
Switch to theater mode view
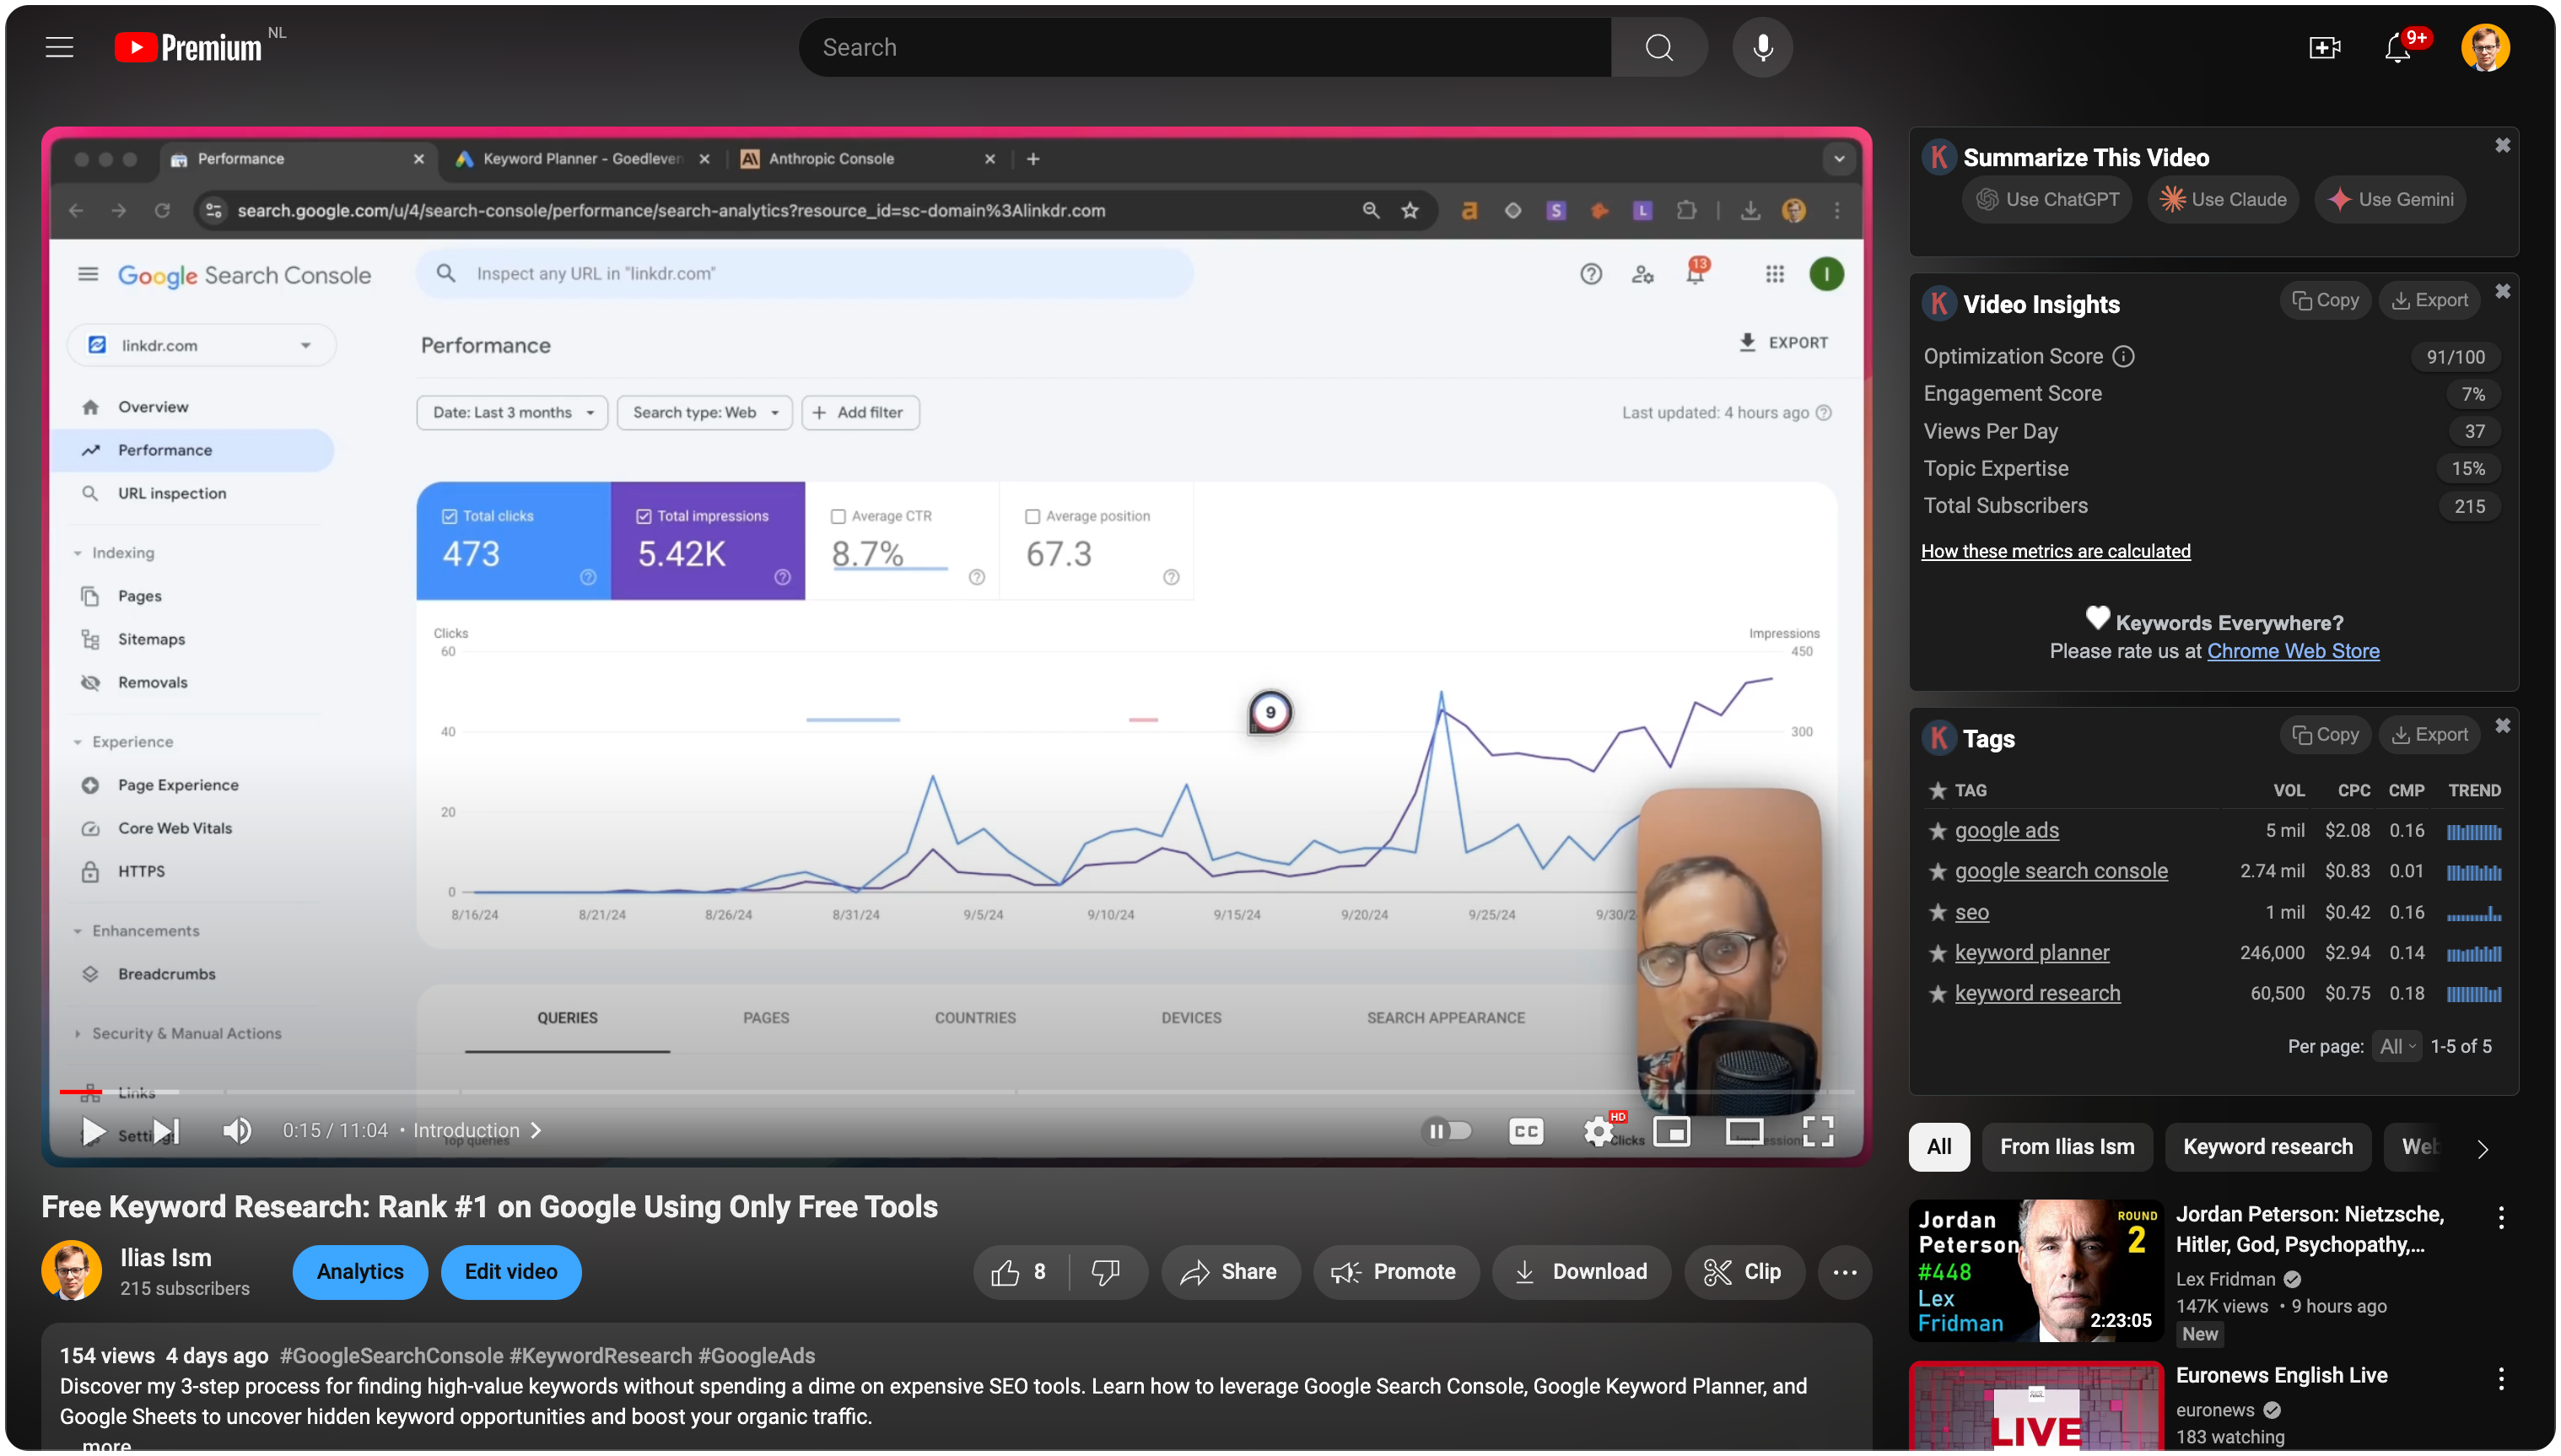point(1744,1131)
